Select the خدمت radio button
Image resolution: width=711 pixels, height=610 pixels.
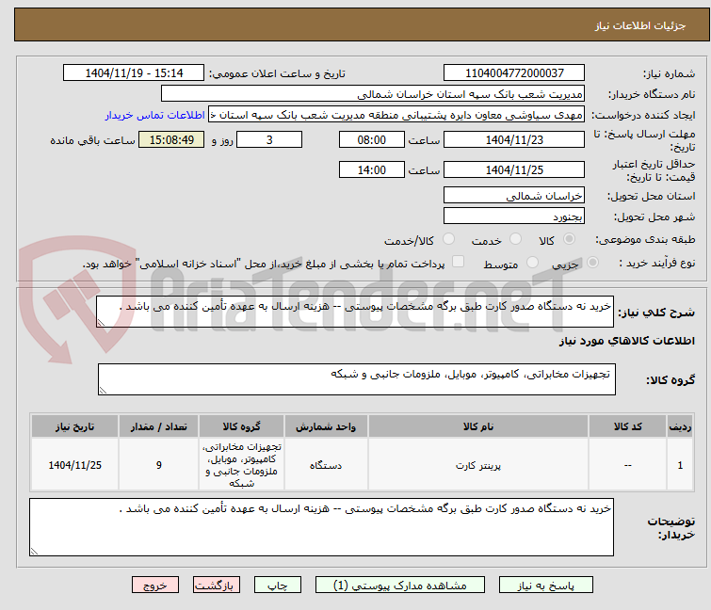pos(515,239)
